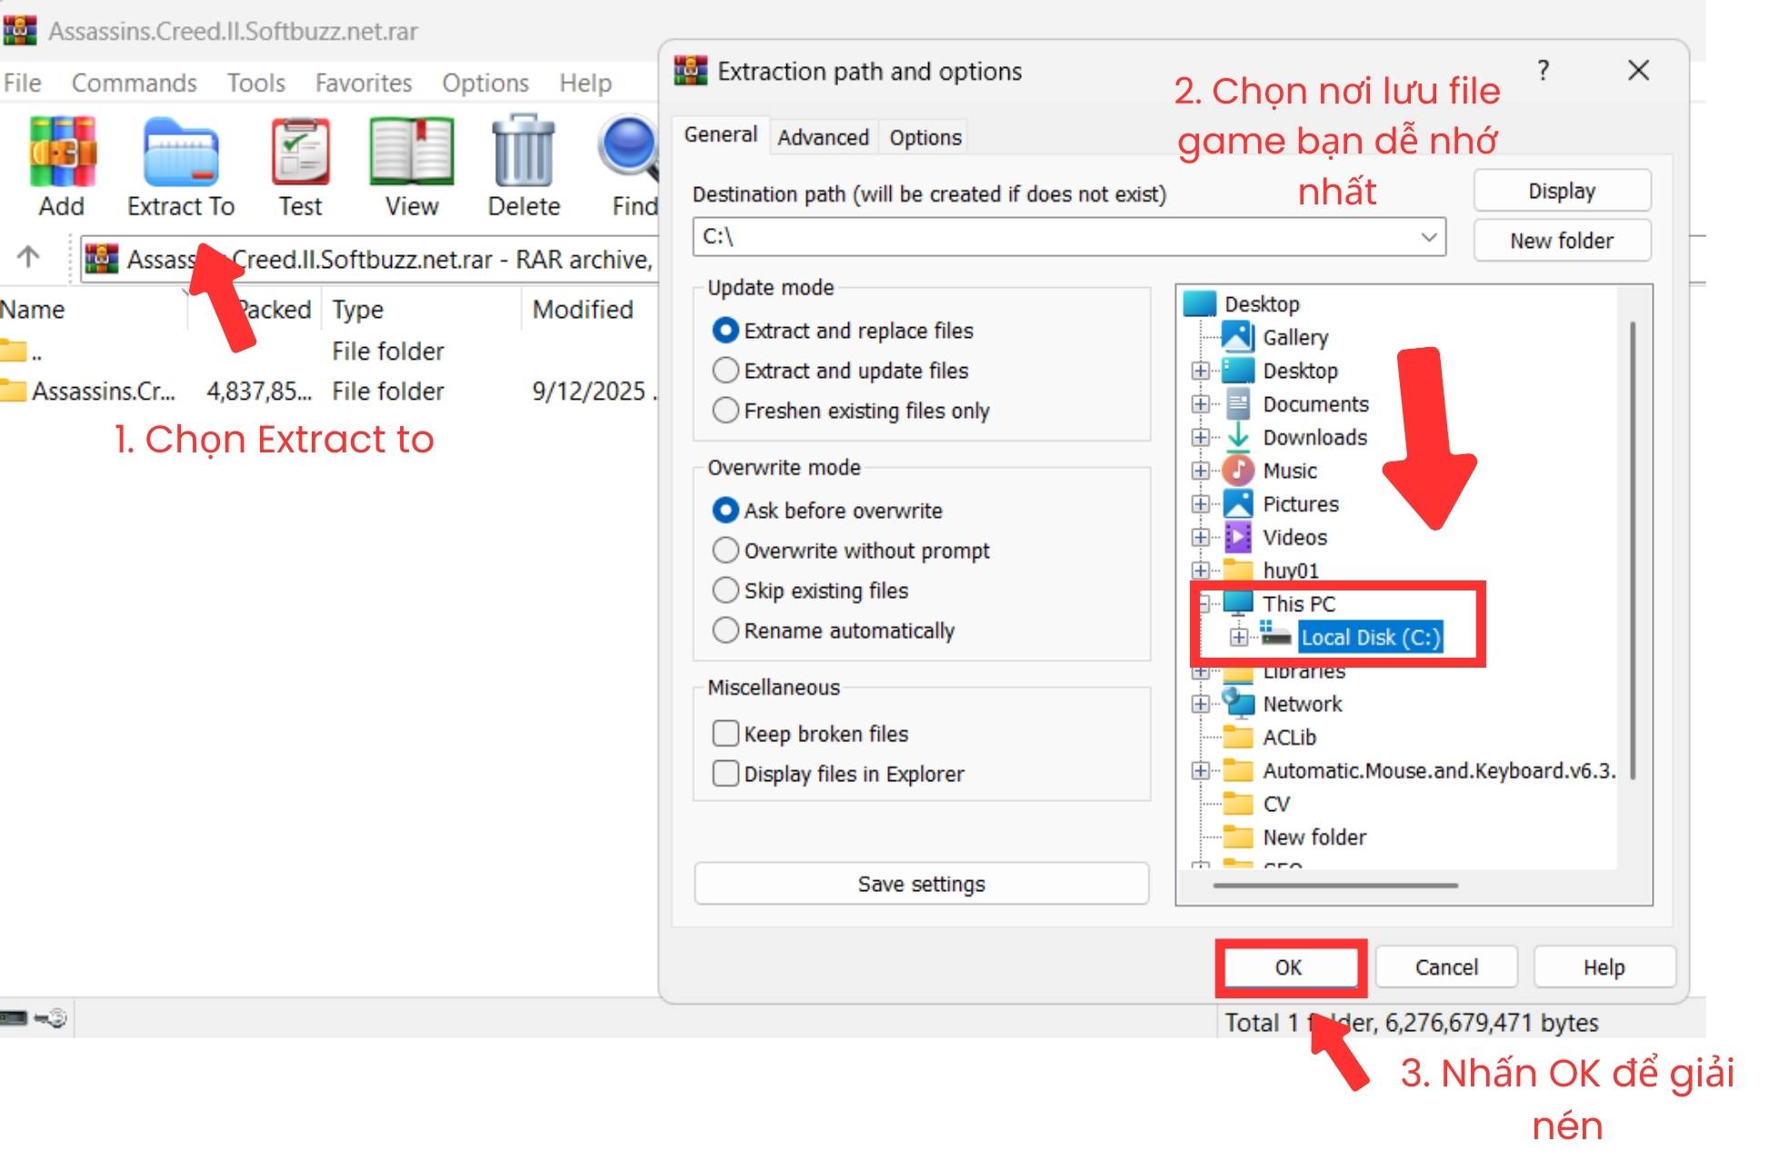Screen dimensions: 1789x1170
Task: Select the Music folder icon
Action: (1237, 471)
